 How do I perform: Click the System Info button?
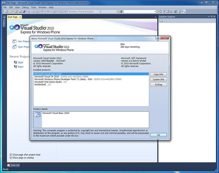[158, 80]
